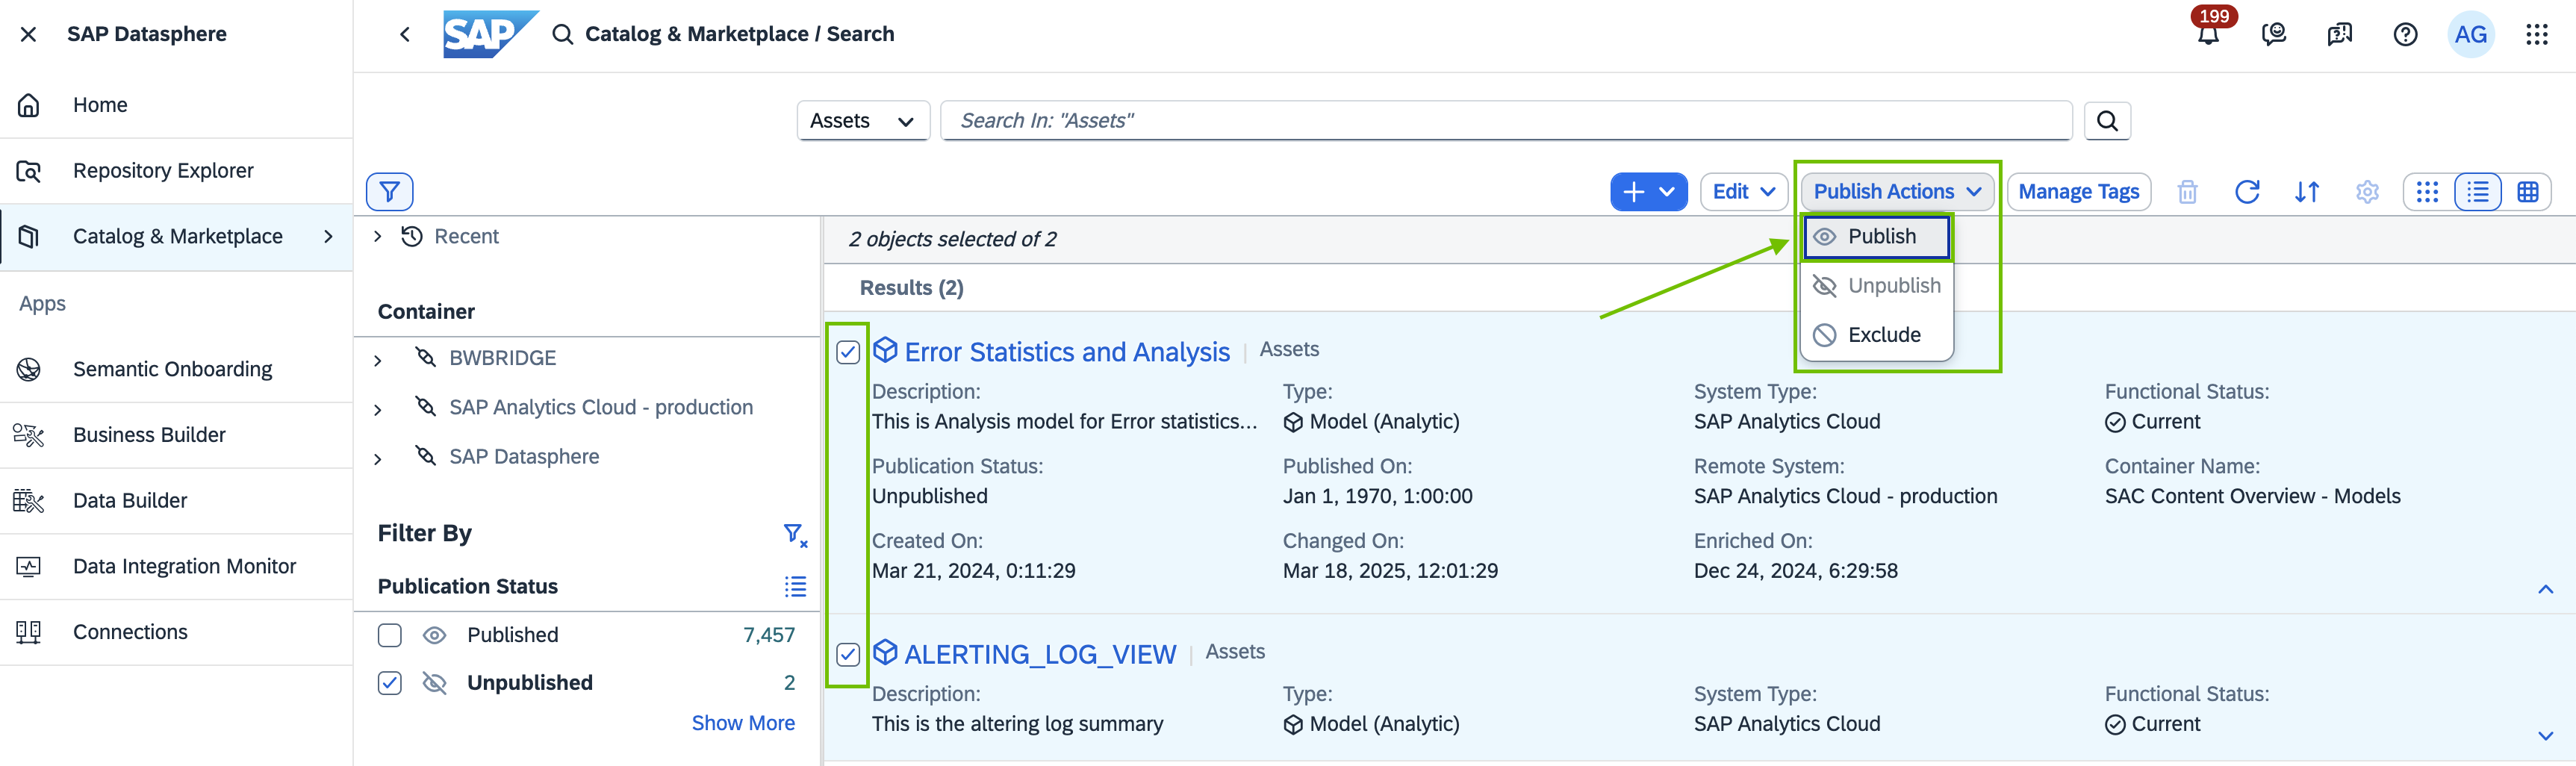Uncheck the Unpublished status filter
The width and height of the screenshot is (2576, 766).
pos(390,683)
